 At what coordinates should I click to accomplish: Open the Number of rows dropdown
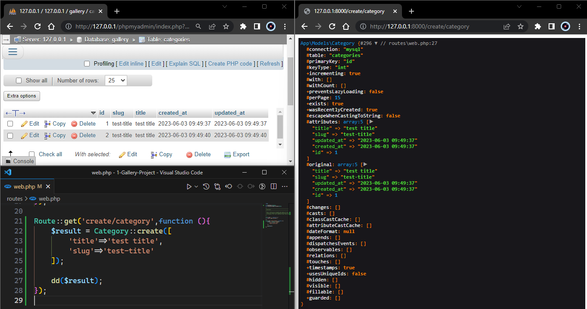pyautogui.click(x=116, y=80)
